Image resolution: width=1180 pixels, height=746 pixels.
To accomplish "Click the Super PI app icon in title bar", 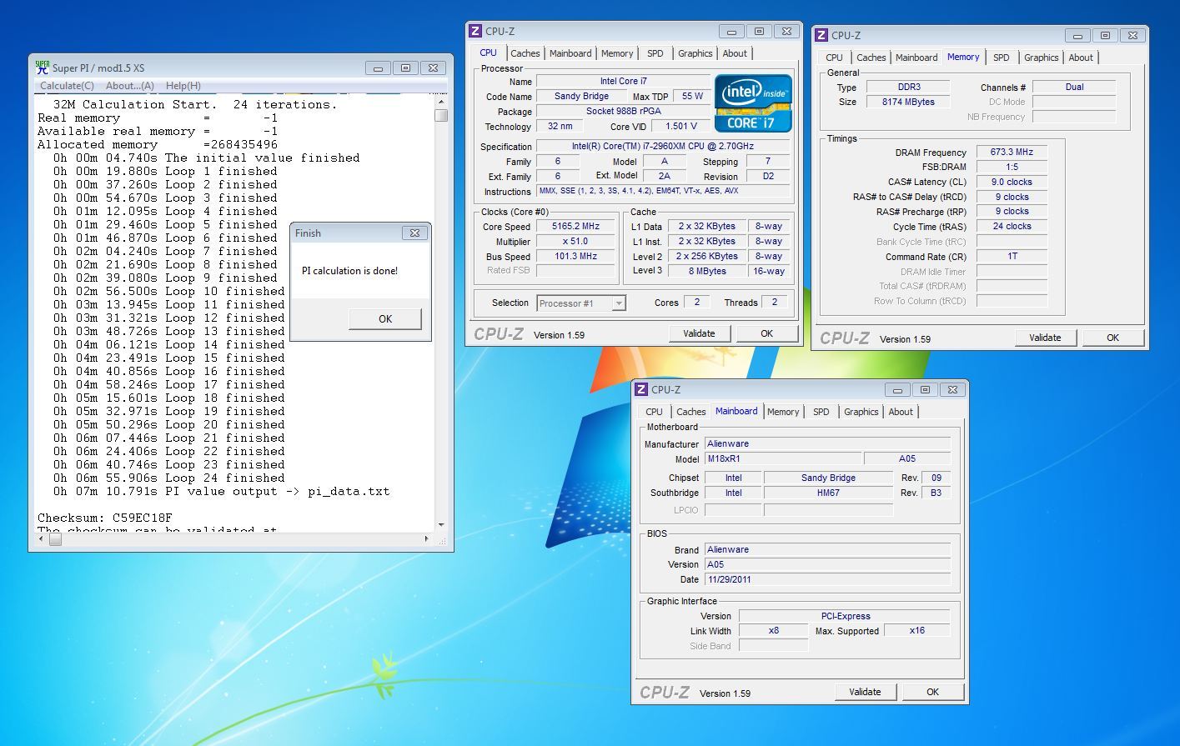I will (42, 68).
